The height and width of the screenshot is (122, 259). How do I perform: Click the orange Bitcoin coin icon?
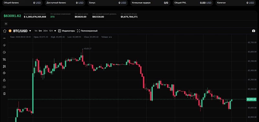[10, 31]
